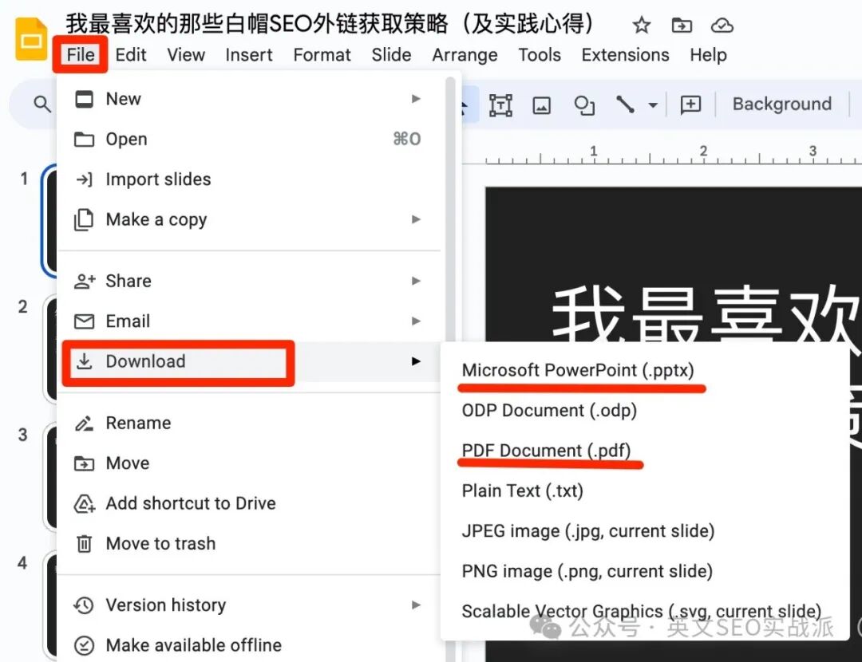Open the line tool dropdown arrow
862x662 pixels.
[x=653, y=104]
